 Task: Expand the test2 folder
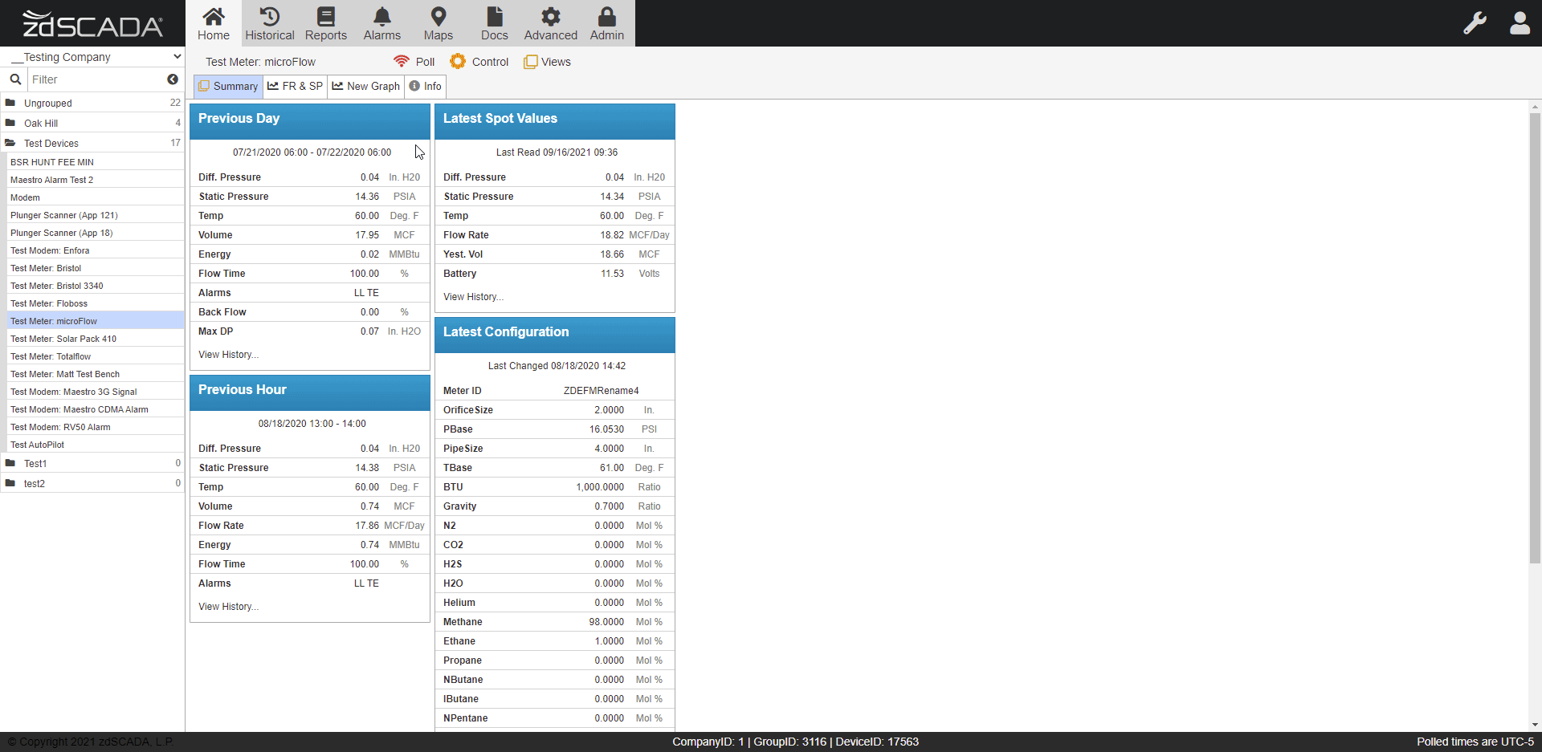tap(92, 483)
